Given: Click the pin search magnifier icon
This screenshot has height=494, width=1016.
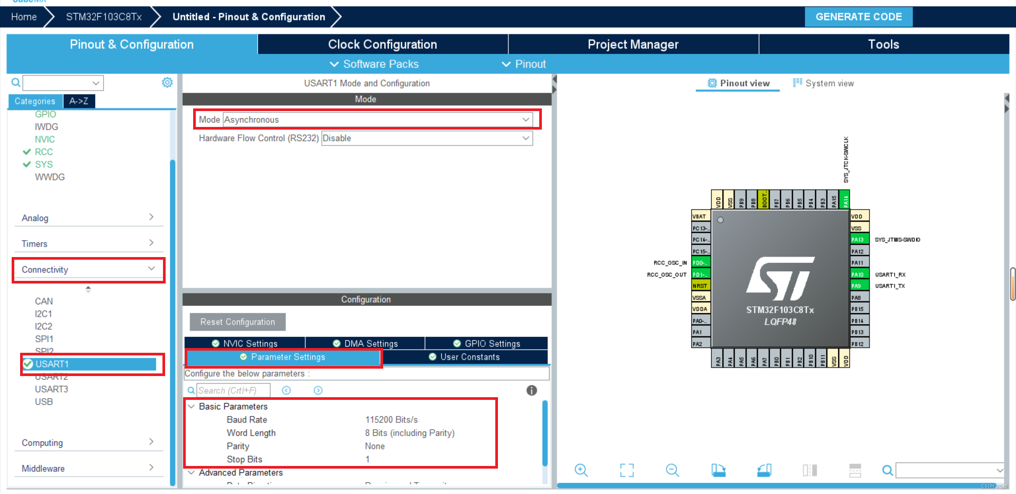Looking at the screenshot, I should click(x=887, y=470).
